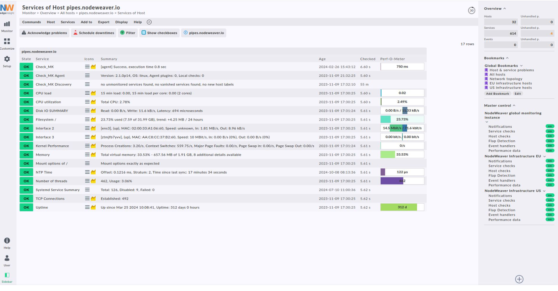The width and height of the screenshot is (558, 291).
Task: Add a sidebar element with plus icon
Action: tap(519, 279)
